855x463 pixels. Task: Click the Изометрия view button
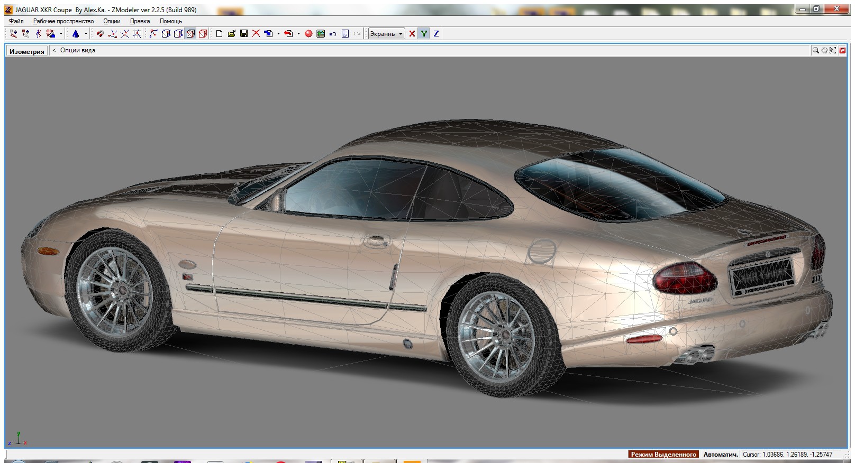pos(26,51)
